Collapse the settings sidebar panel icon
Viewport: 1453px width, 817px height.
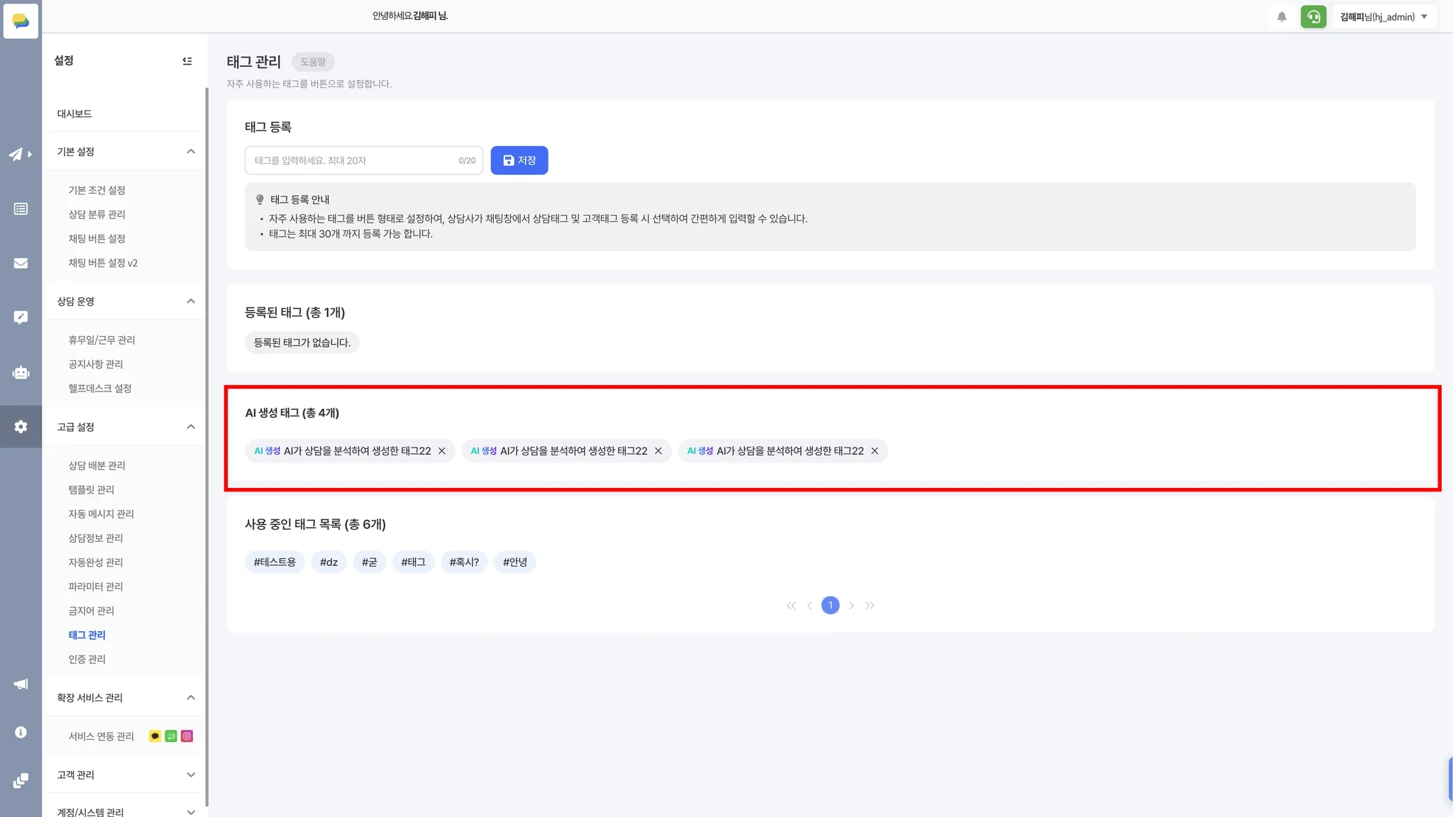click(187, 61)
